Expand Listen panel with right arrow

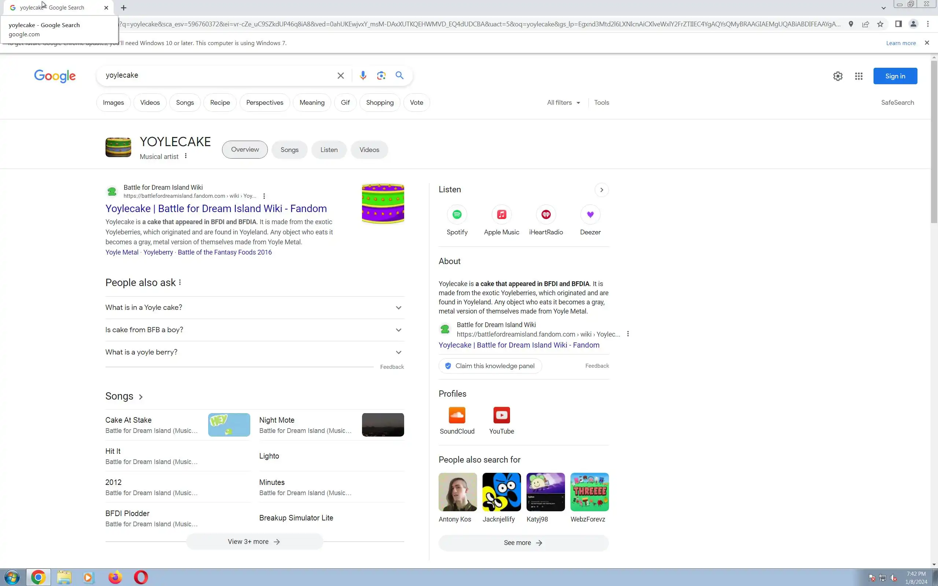pyautogui.click(x=601, y=190)
